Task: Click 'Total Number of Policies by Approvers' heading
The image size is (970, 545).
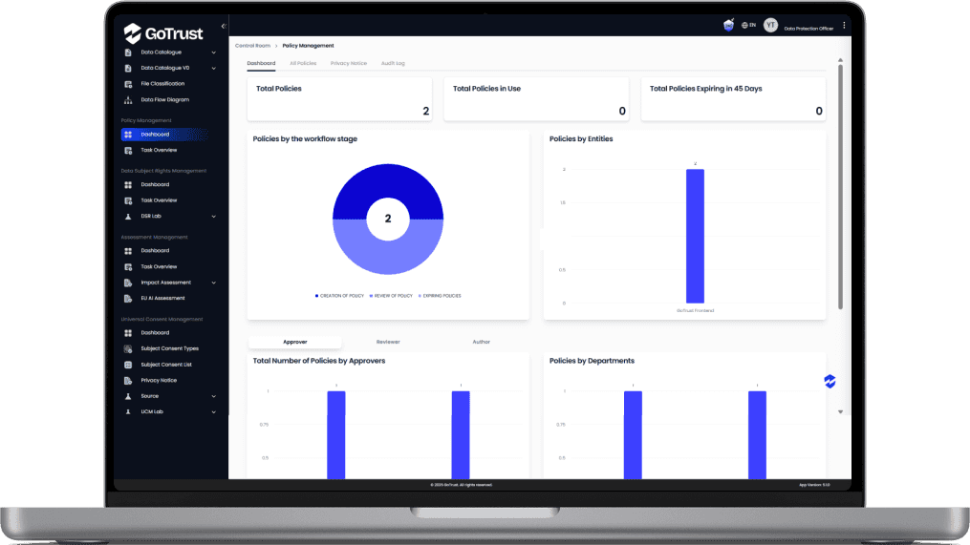Action: pyautogui.click(x=318, y=361)
